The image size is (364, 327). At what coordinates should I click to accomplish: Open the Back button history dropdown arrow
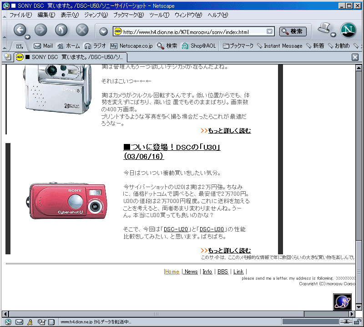[x=28, y=37]
